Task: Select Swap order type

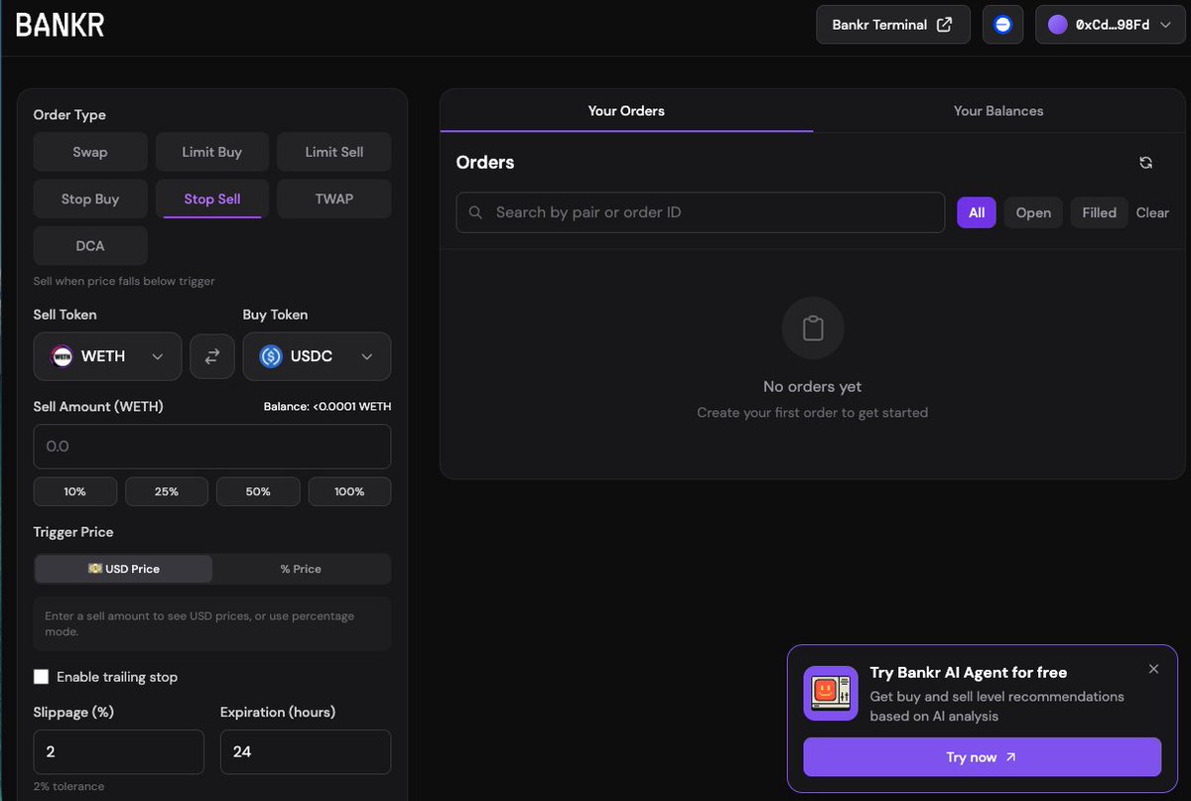Action: pyautogui.click(x=90, y=152)
